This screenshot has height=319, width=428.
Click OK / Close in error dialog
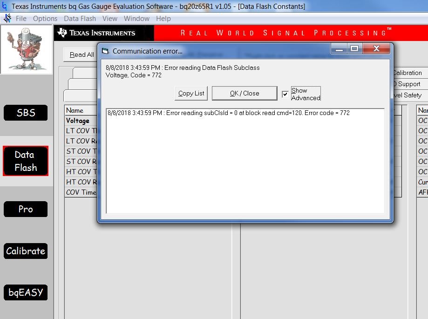[245, 93]
